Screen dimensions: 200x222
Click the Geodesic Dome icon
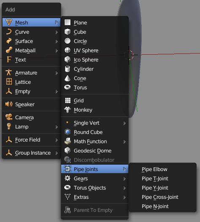(x=68, y=150)
